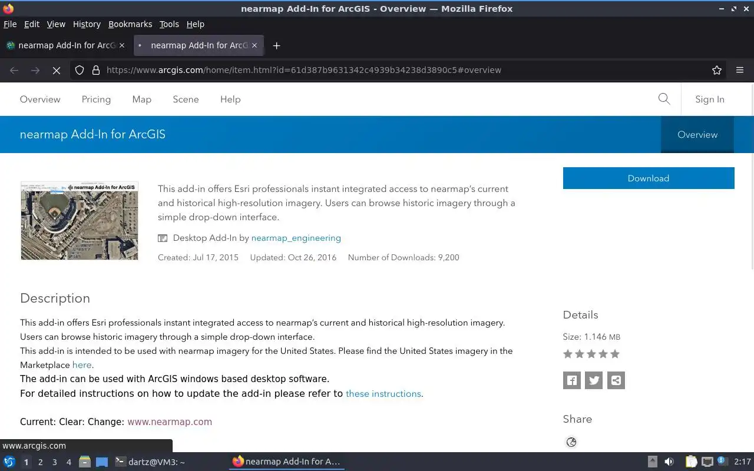The image size is (754, 471).
Task: Click the update notification tray icon
Action: [722, 462]
